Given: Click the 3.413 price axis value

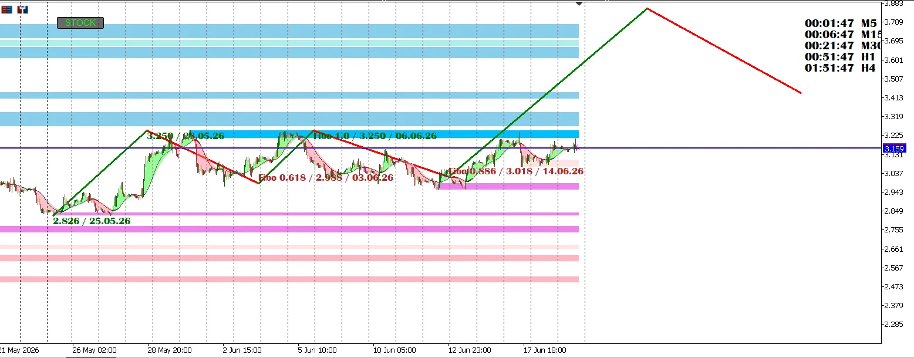Looking at the screenshot, I should pyautogui.click(x=894, y=97).
